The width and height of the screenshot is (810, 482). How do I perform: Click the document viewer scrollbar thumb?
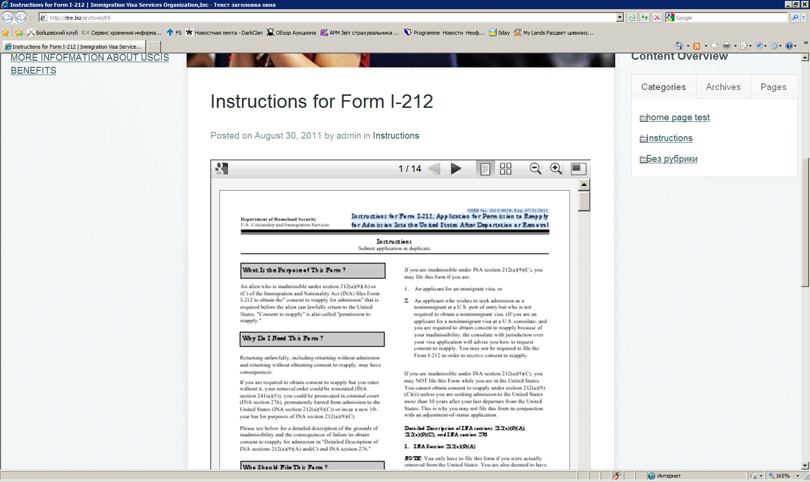coord(584,201)
